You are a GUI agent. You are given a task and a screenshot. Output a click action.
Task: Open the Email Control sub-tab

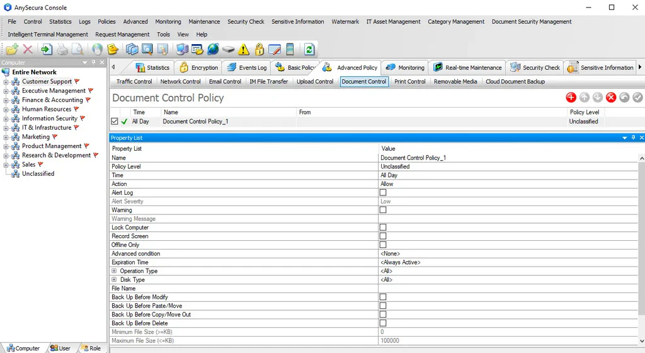pyautogui.click(x=225, y=81)
